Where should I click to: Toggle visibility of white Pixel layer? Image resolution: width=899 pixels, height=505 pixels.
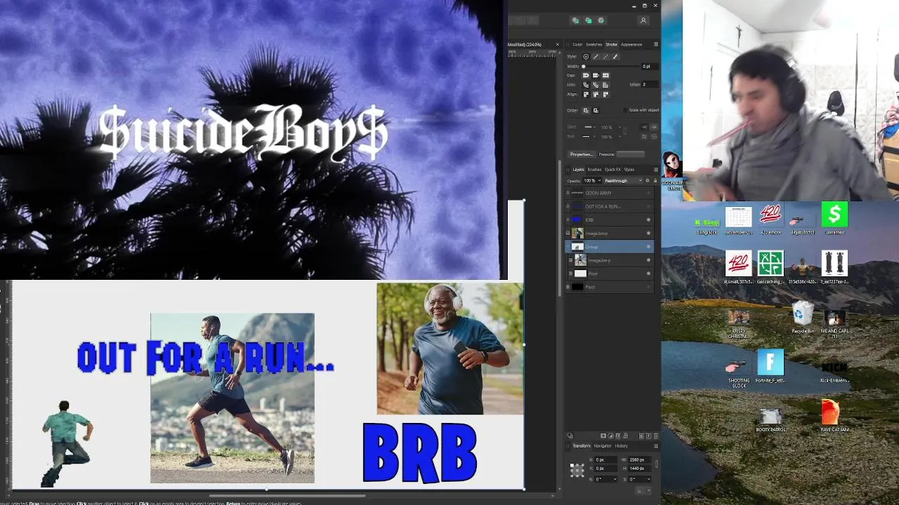click(x=648, y=274)
